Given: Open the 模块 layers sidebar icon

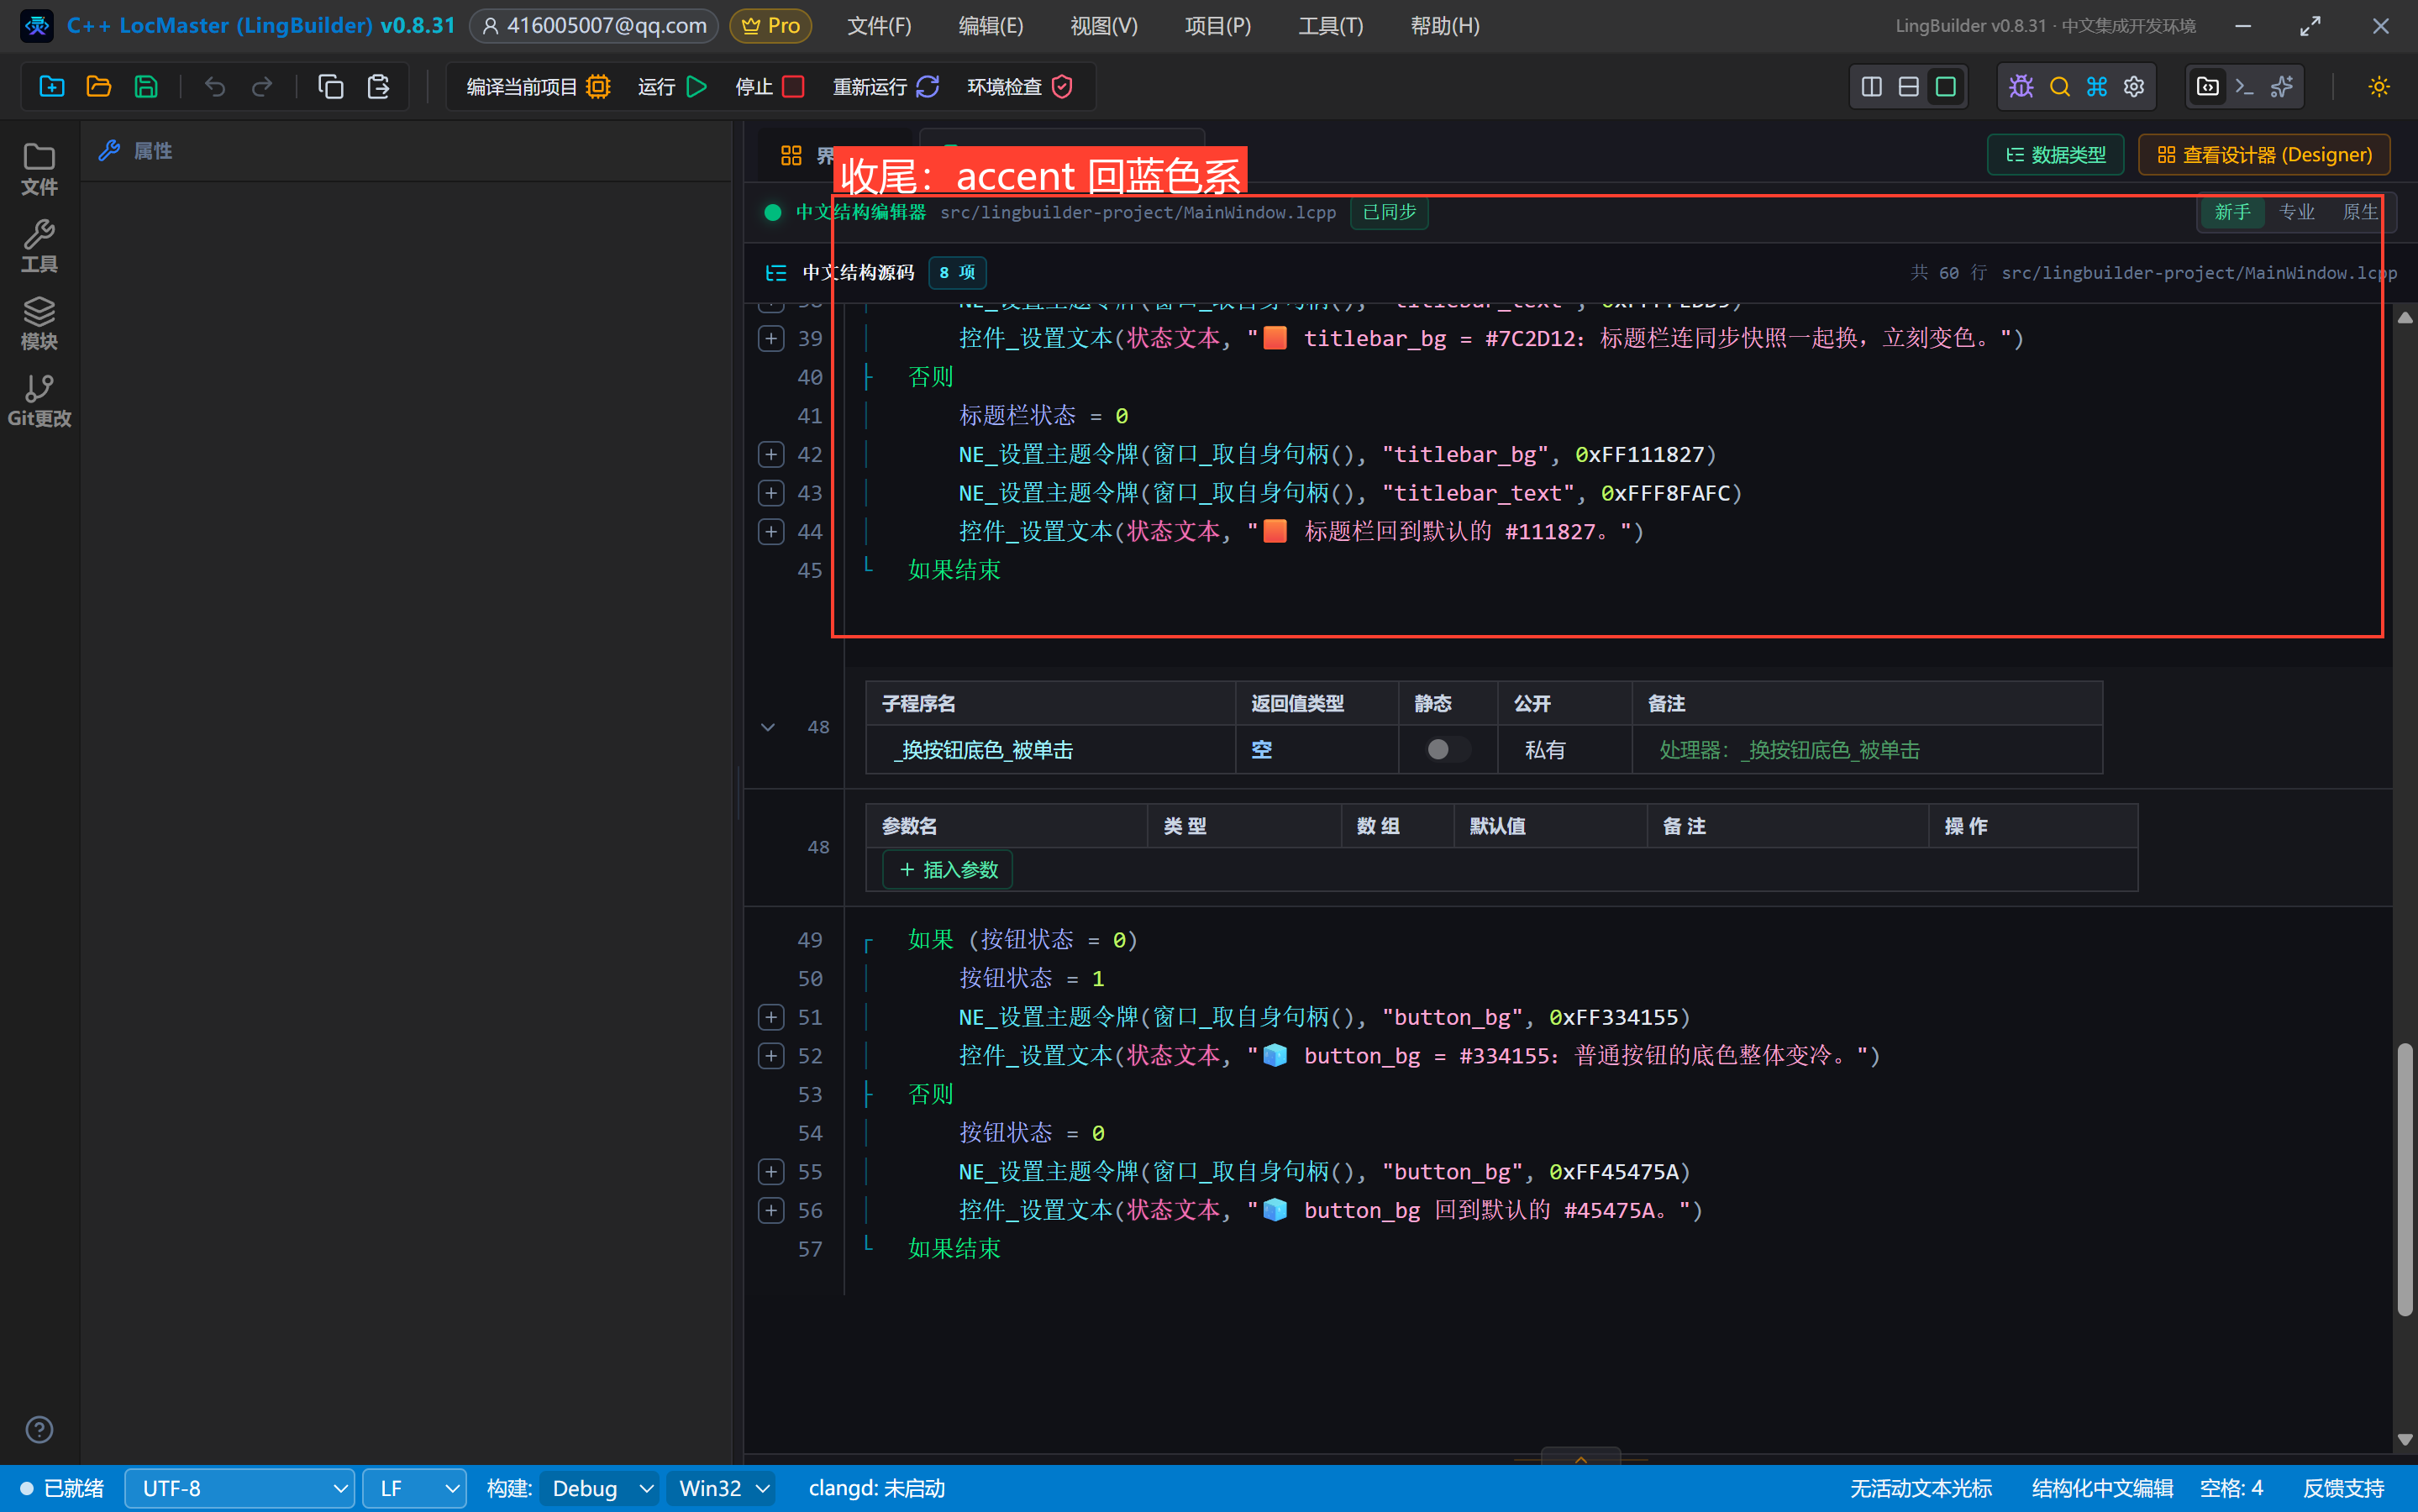Looking at the screenshot, I should tap(39, 324).
